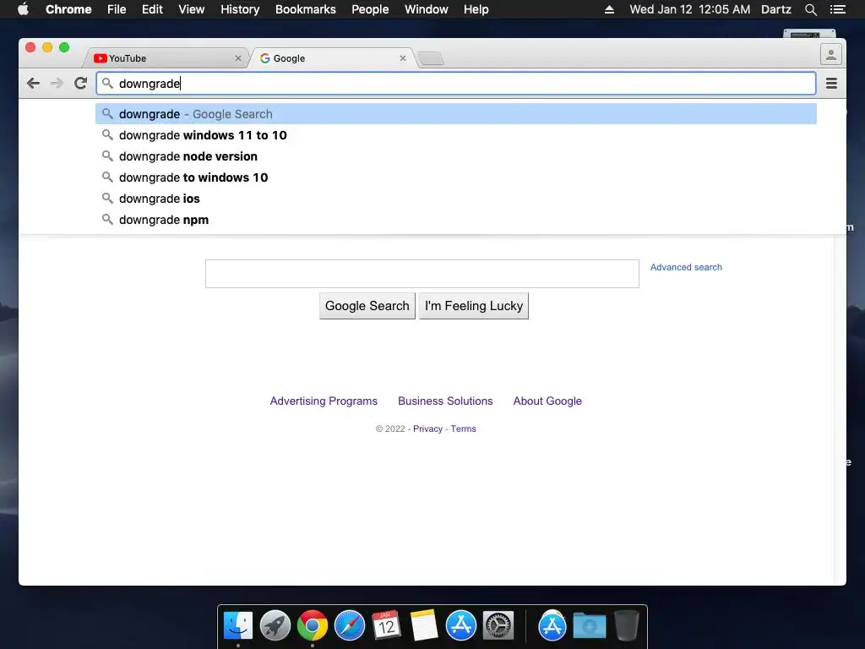Open Advertising Programs link

(324, 401)
